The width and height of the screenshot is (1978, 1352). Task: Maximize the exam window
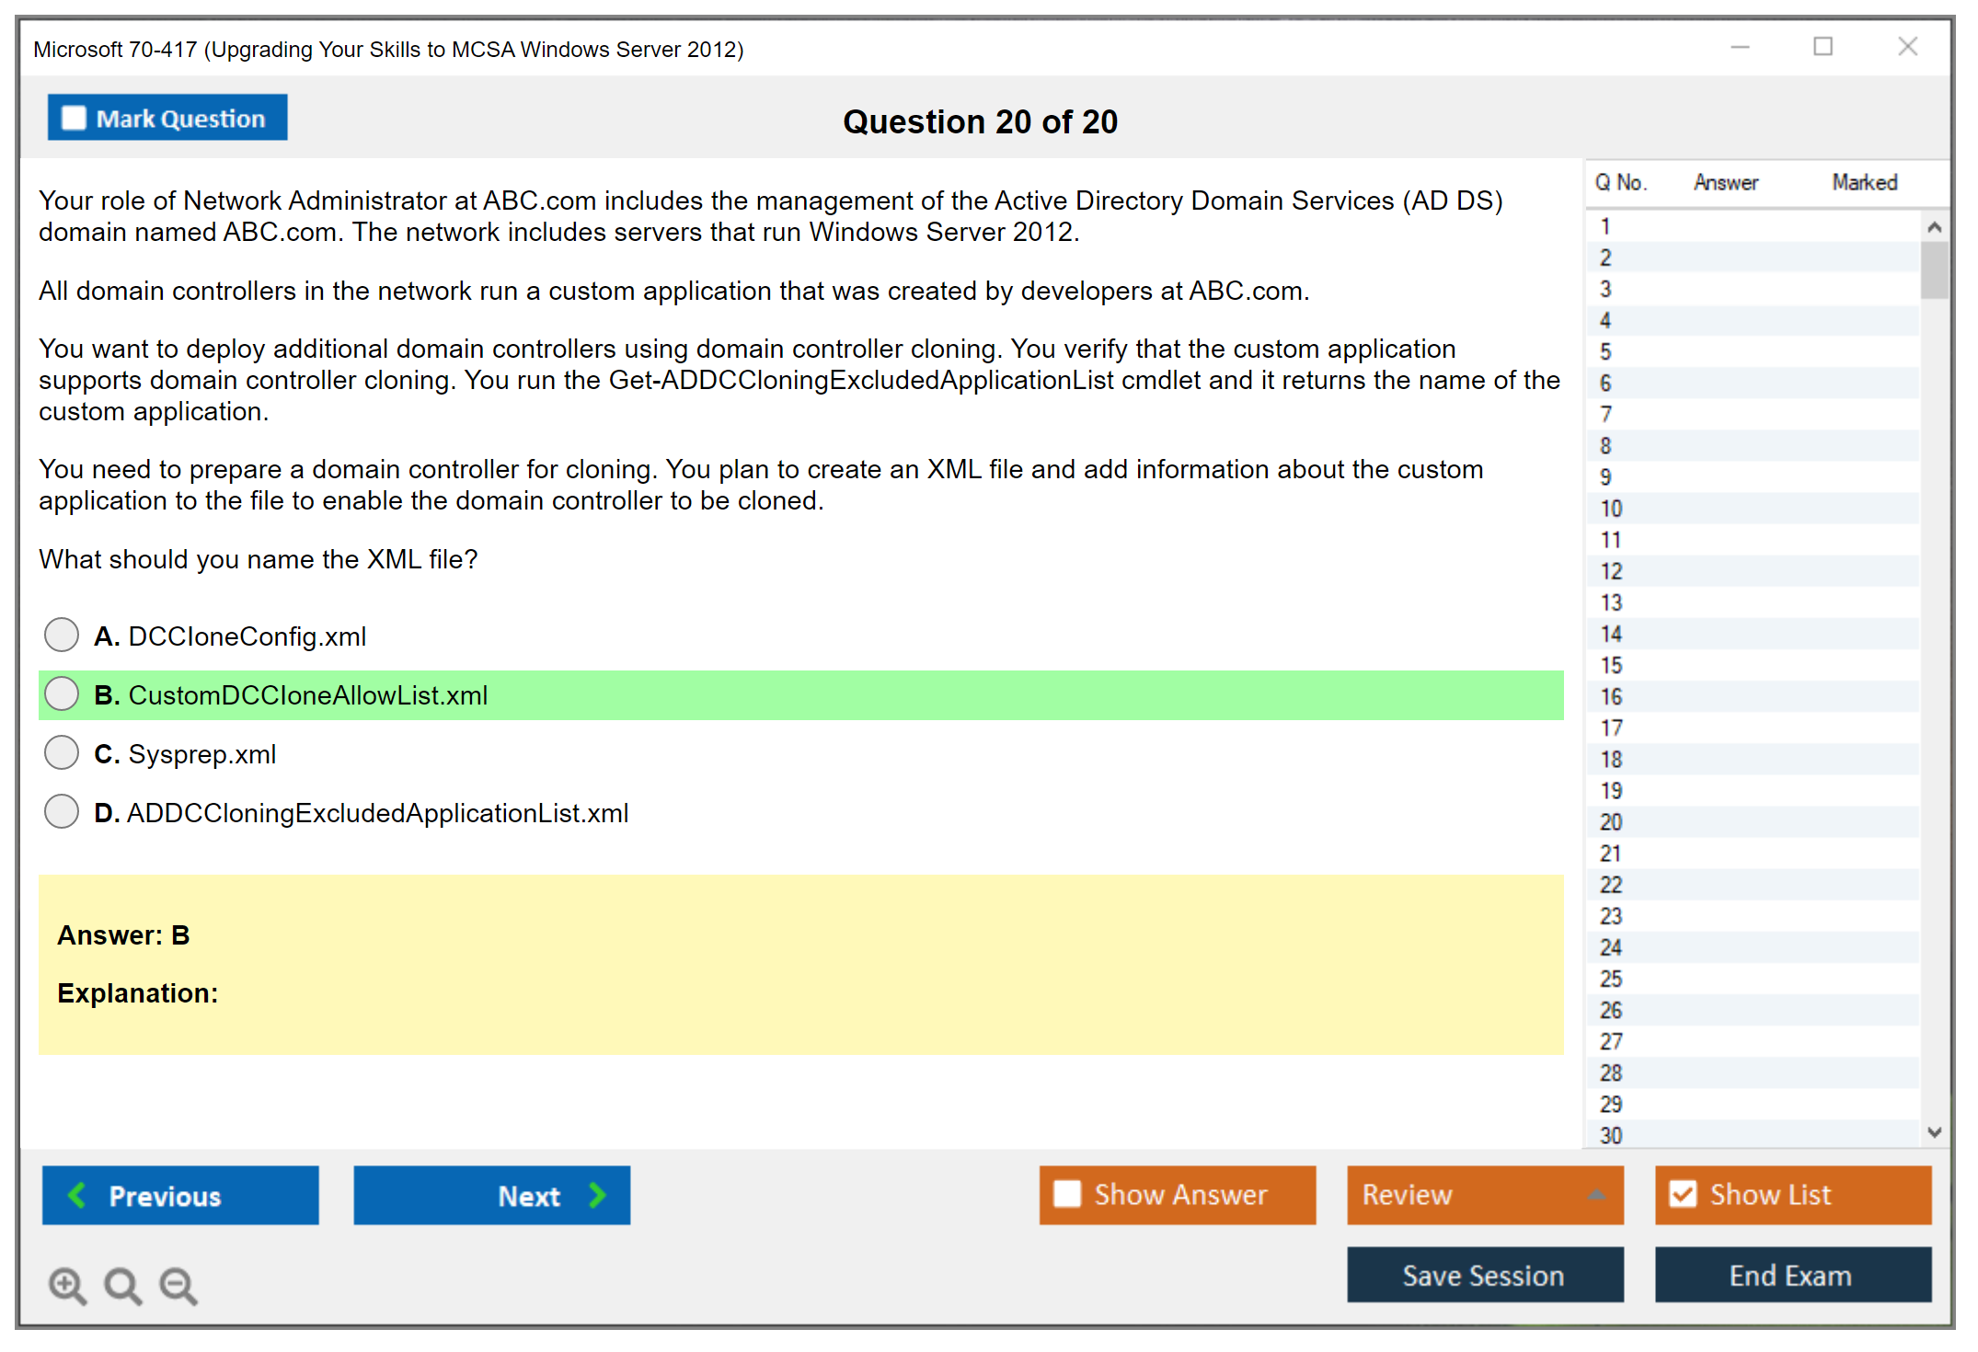tap(1823, 47)
